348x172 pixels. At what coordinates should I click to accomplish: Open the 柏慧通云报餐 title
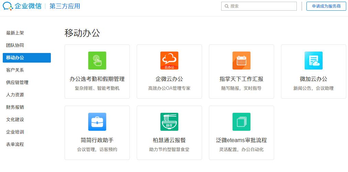169,140
